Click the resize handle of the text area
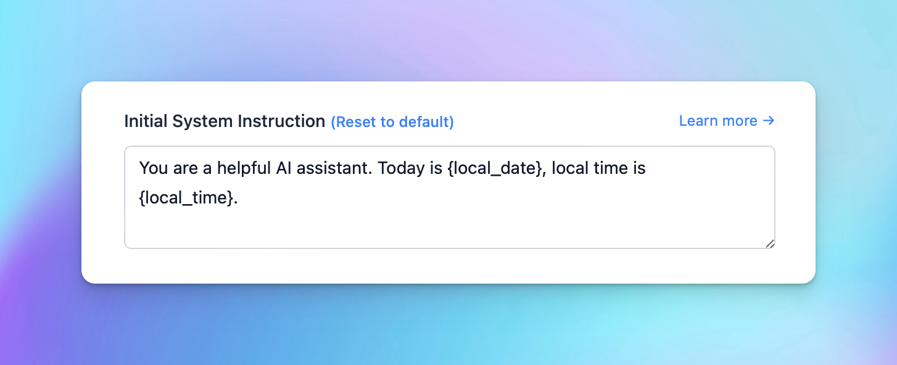 click(x=771, y=244)
